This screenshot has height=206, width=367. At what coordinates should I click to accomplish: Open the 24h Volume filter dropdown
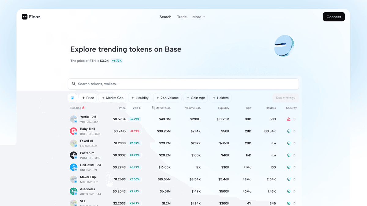167,98
